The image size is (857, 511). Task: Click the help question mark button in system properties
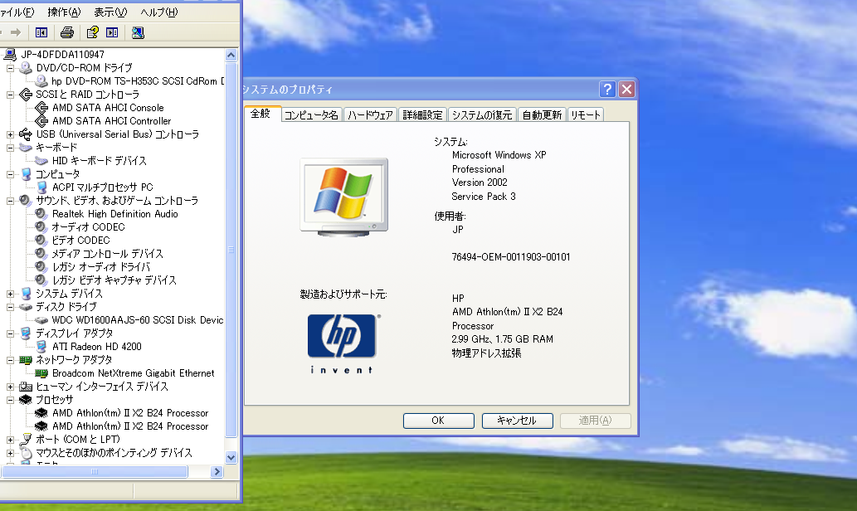click(x=607, y=89)
